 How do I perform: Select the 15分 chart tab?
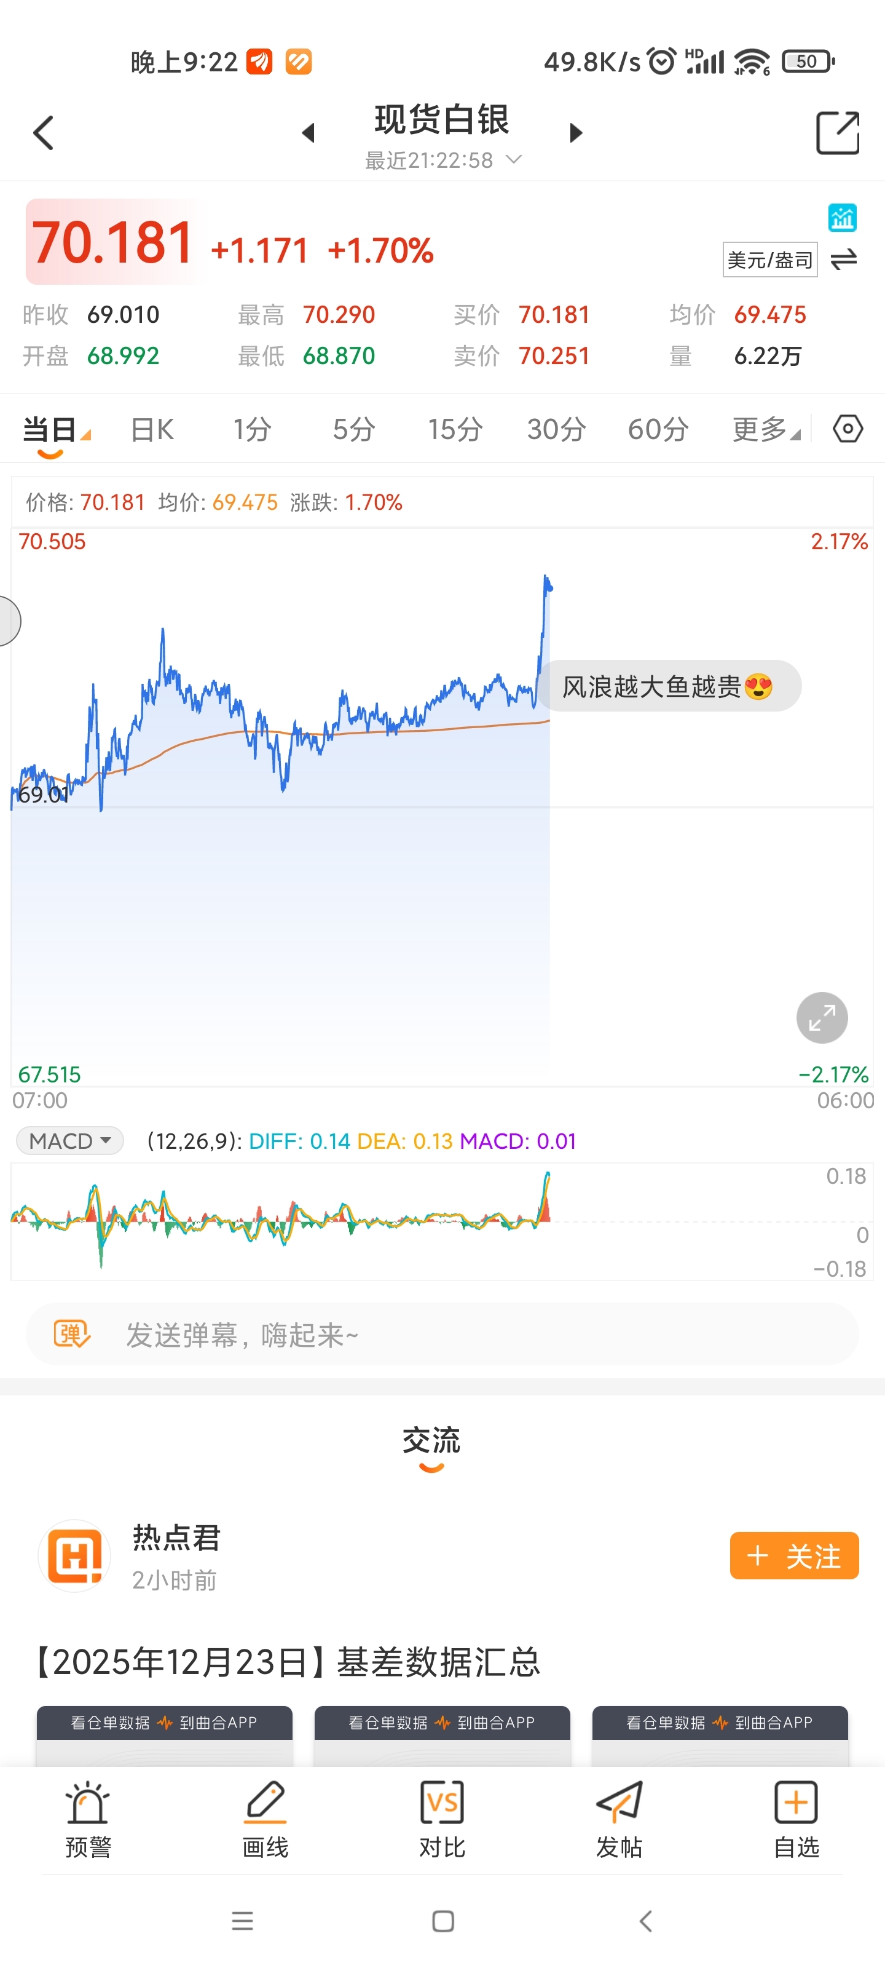pyautogui.click(x=454, y=429)
